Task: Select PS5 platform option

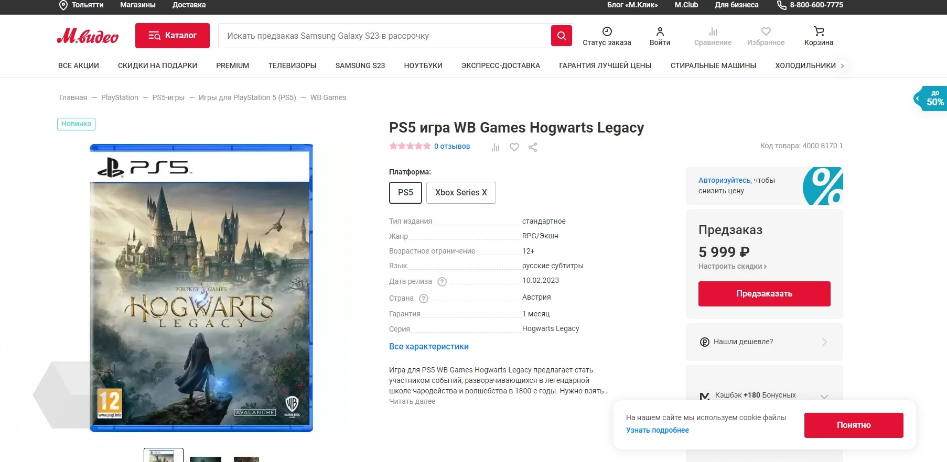Action: tap(405, 193)
